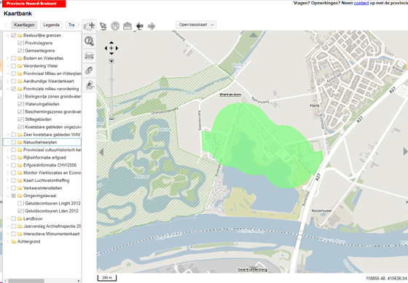The width and height of the screenshot is (408, 283).
Task: Expand the Verordening Water group
Action: point(7,65)
